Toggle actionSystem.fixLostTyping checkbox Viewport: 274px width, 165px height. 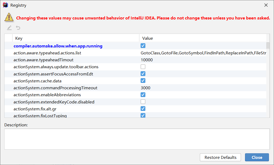[143, 115]
